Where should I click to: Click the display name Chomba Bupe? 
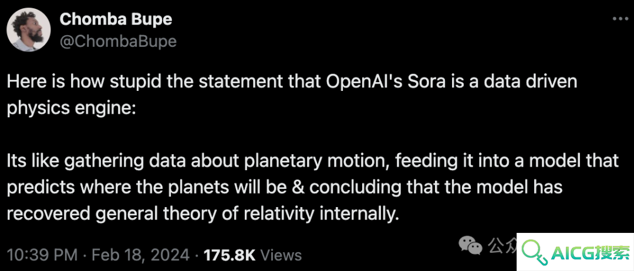[116, 20]
